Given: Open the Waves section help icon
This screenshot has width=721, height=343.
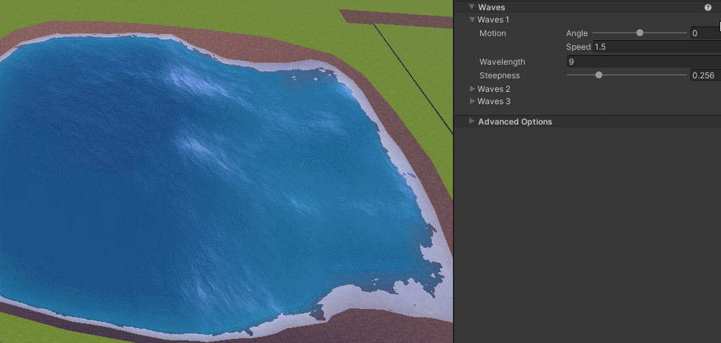Looking at the screenshot, I should 707,7.
